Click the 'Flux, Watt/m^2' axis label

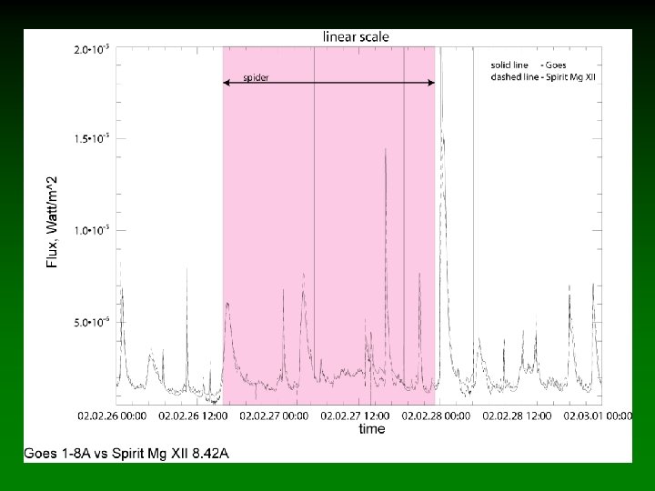click(x=52, y=222)
